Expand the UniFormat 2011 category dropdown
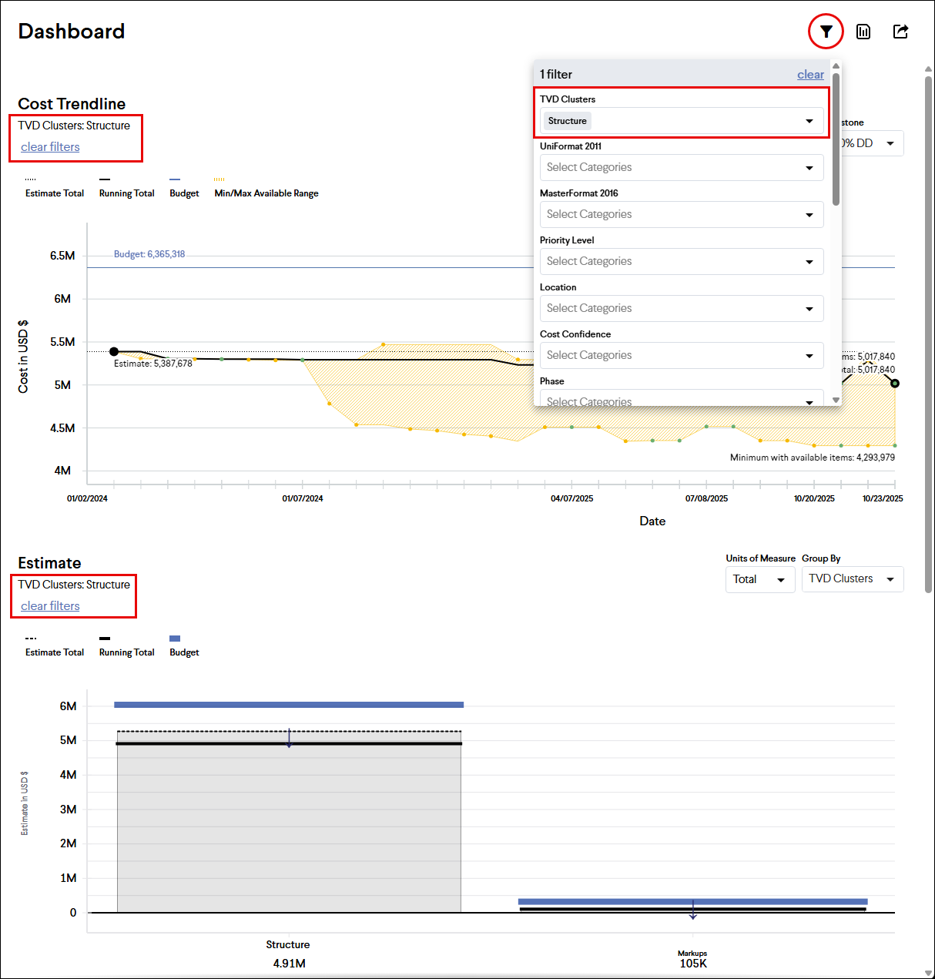The width and height of the screenshot is (935, 979). pos(681,168)
